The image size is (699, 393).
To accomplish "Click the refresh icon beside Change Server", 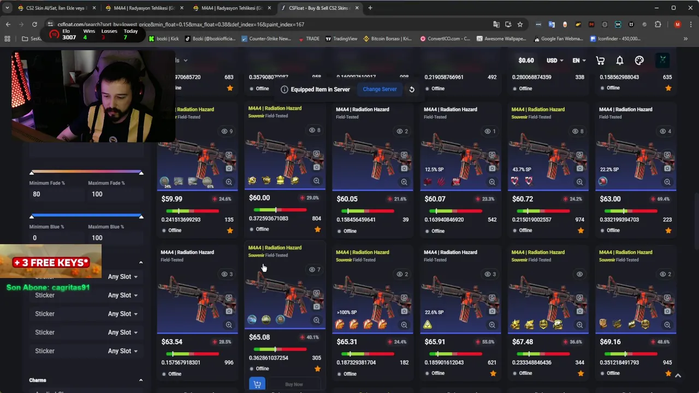I will 412,90.
